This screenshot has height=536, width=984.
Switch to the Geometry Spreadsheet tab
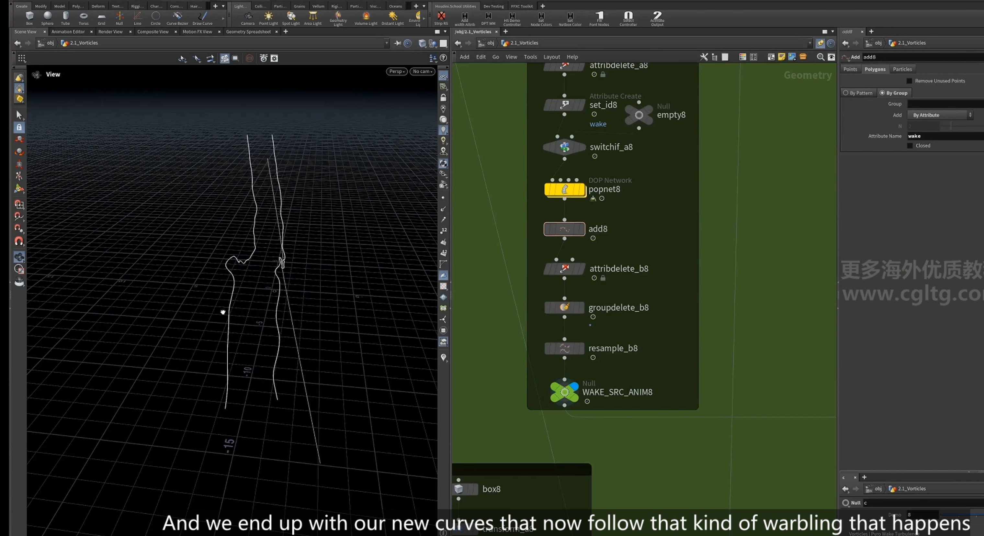point(248,32)
